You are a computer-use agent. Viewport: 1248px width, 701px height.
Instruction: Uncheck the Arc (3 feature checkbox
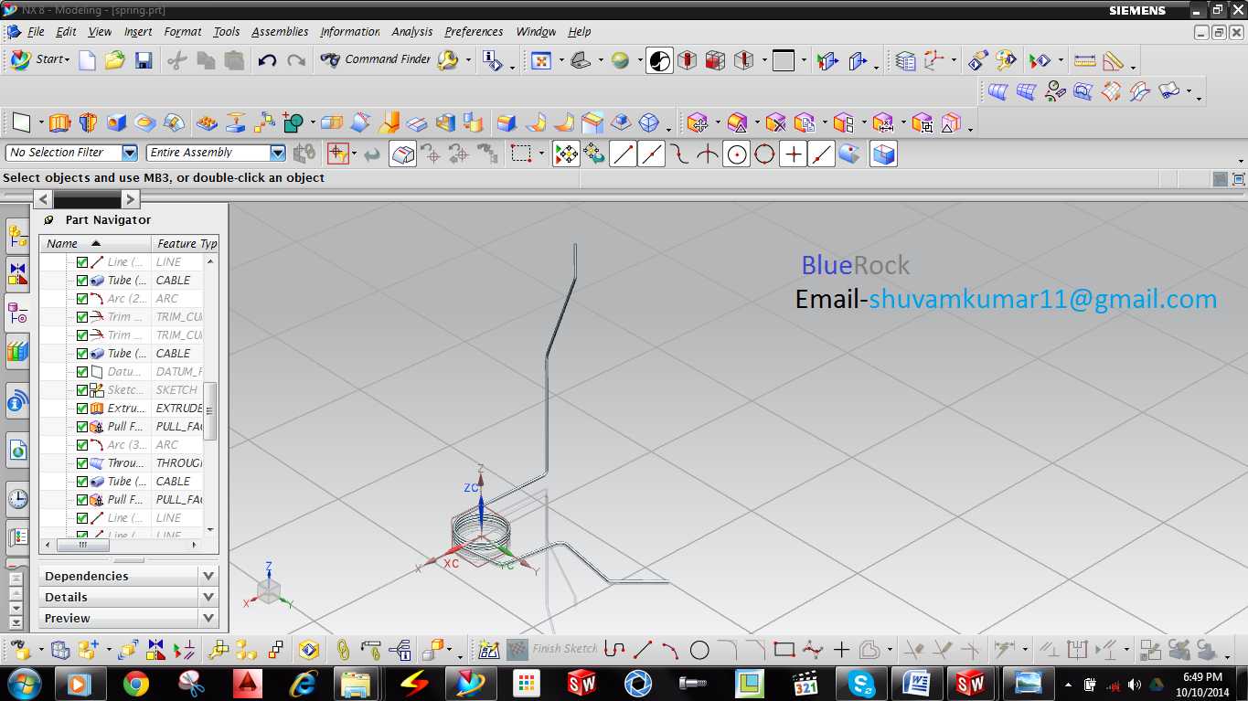pos(82,445)
